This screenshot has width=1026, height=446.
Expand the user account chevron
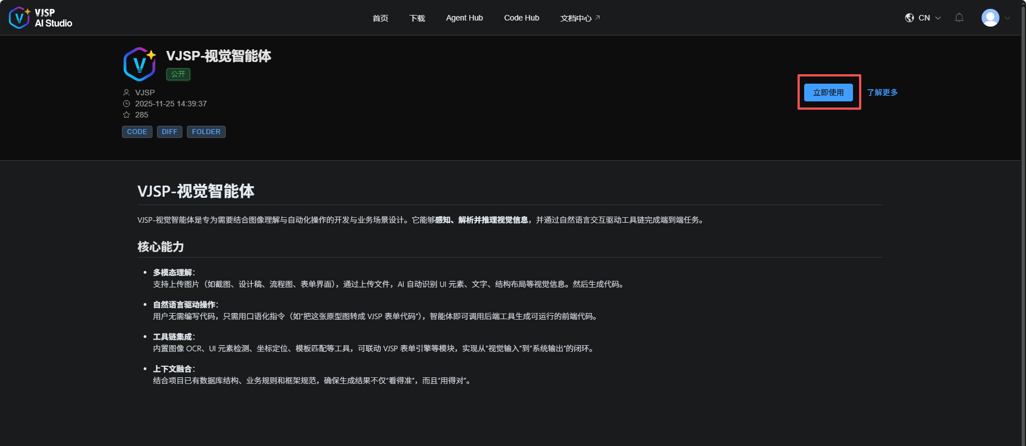click(x=1007, y=18)
